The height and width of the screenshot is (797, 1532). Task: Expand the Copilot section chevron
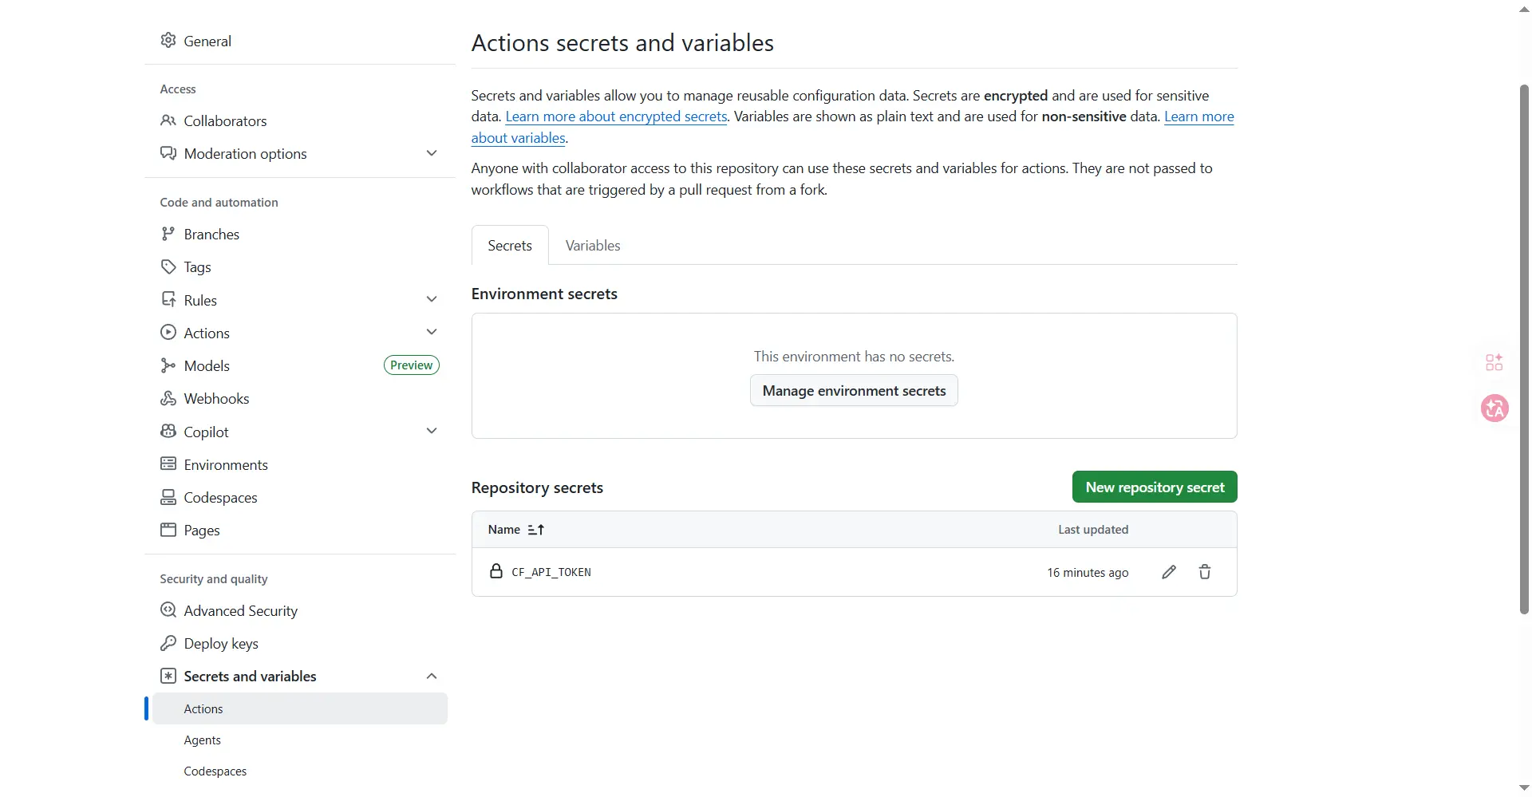coord(432,431)
